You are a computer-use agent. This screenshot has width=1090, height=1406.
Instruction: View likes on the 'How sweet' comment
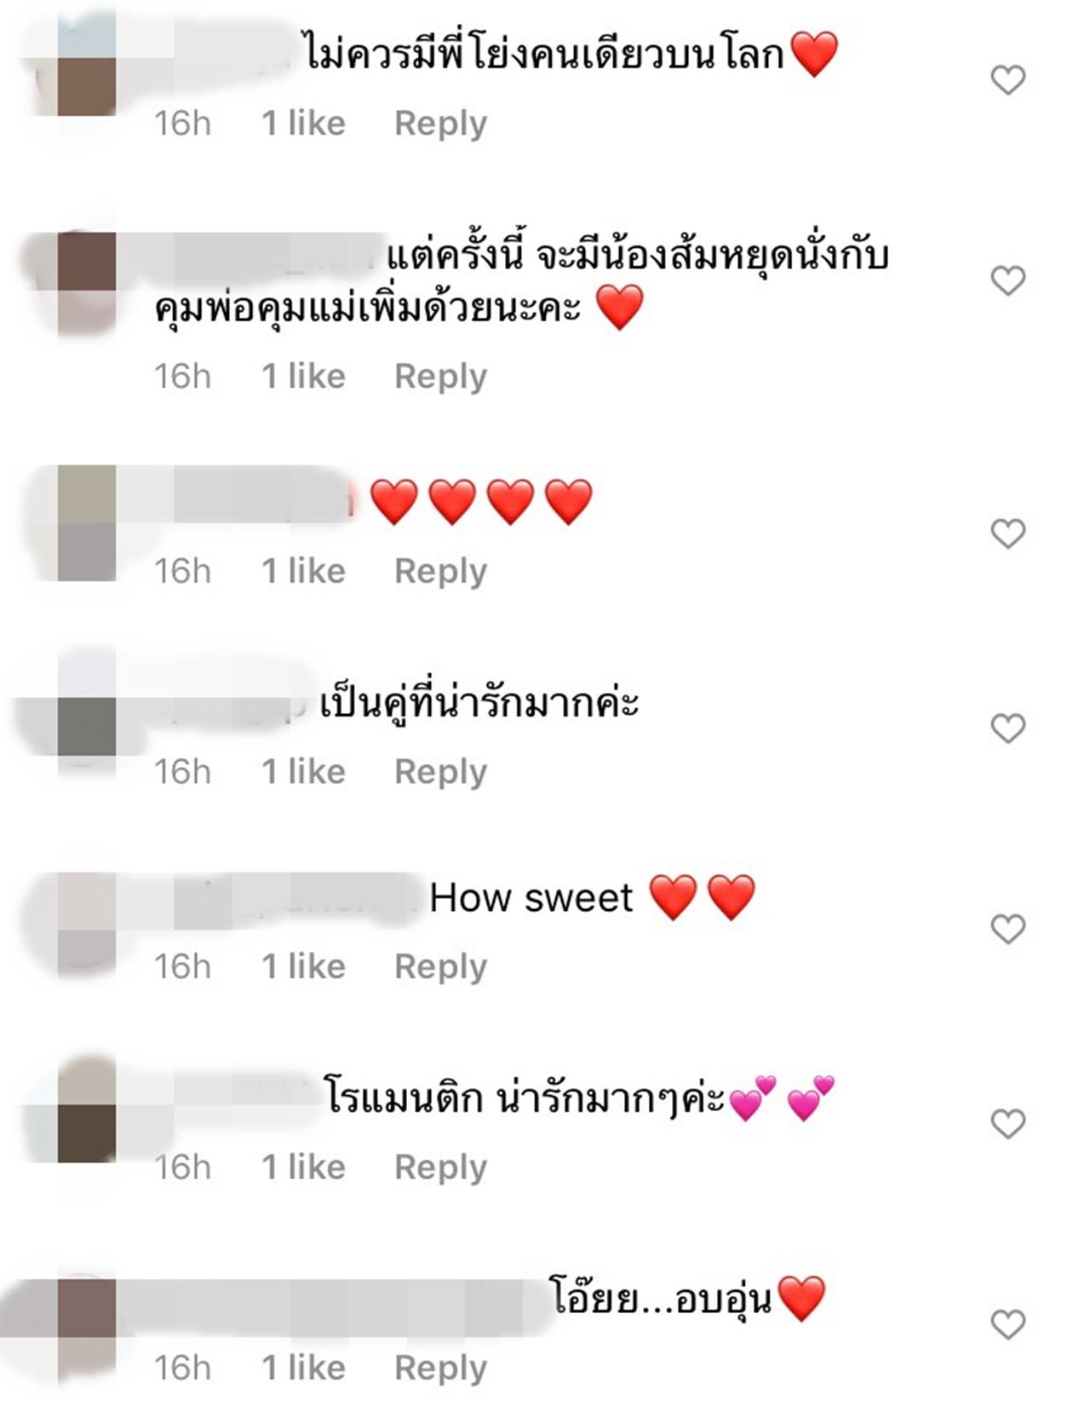tap(303, 967)
